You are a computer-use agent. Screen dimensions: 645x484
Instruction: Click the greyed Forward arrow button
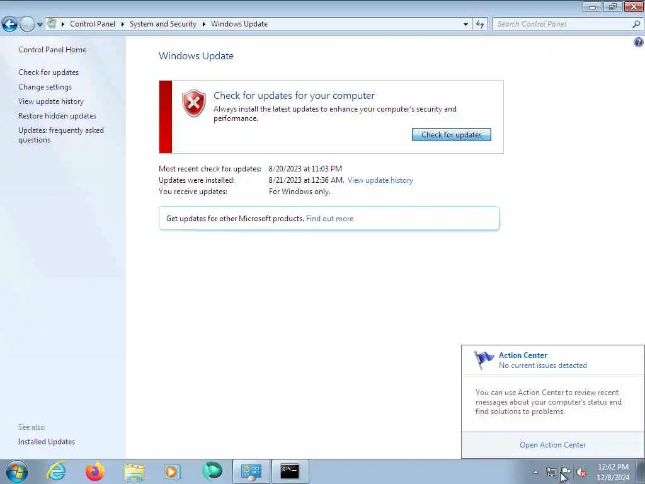(27, 25)
